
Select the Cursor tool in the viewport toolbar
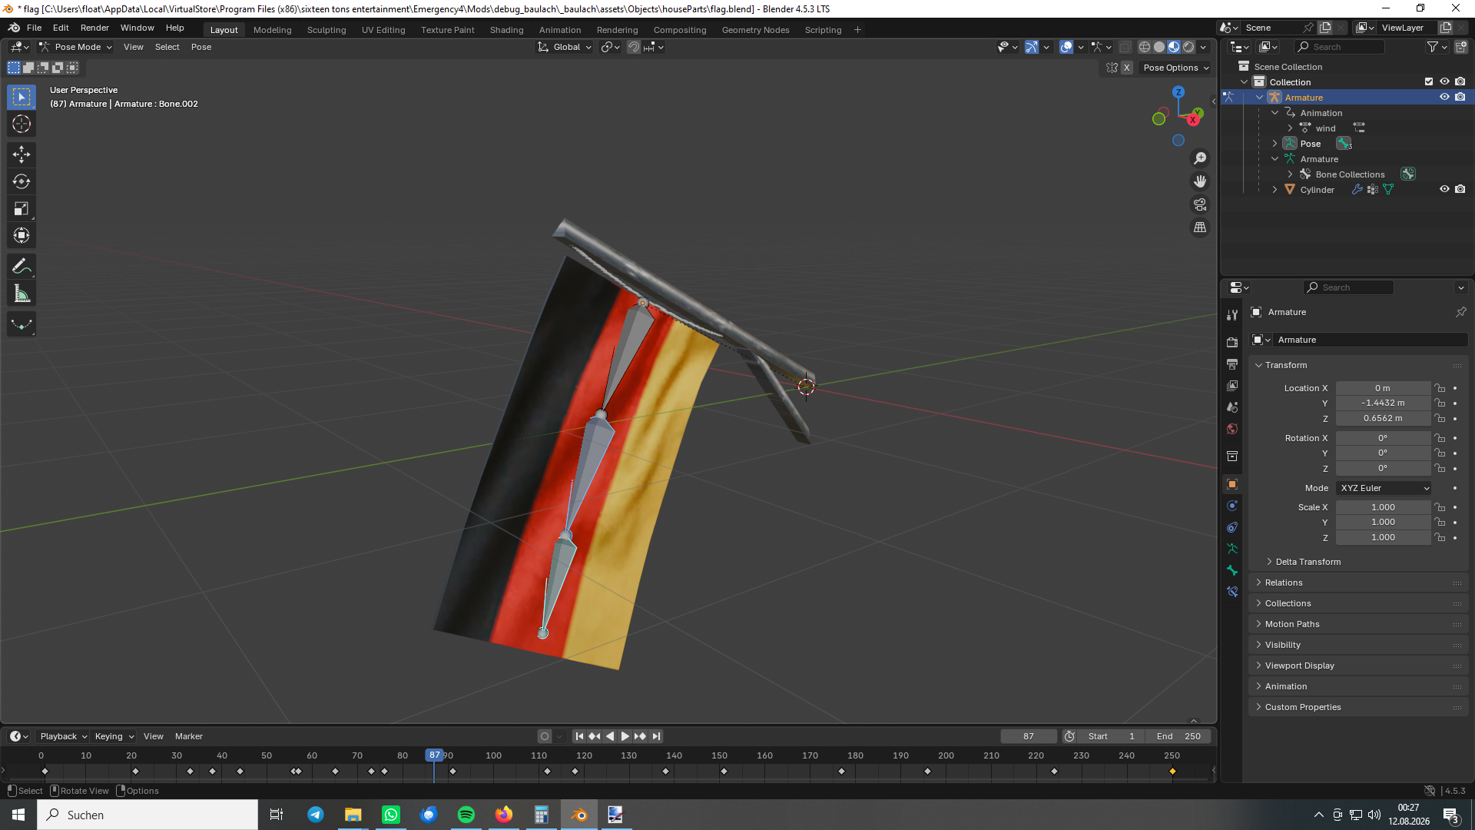22,124
